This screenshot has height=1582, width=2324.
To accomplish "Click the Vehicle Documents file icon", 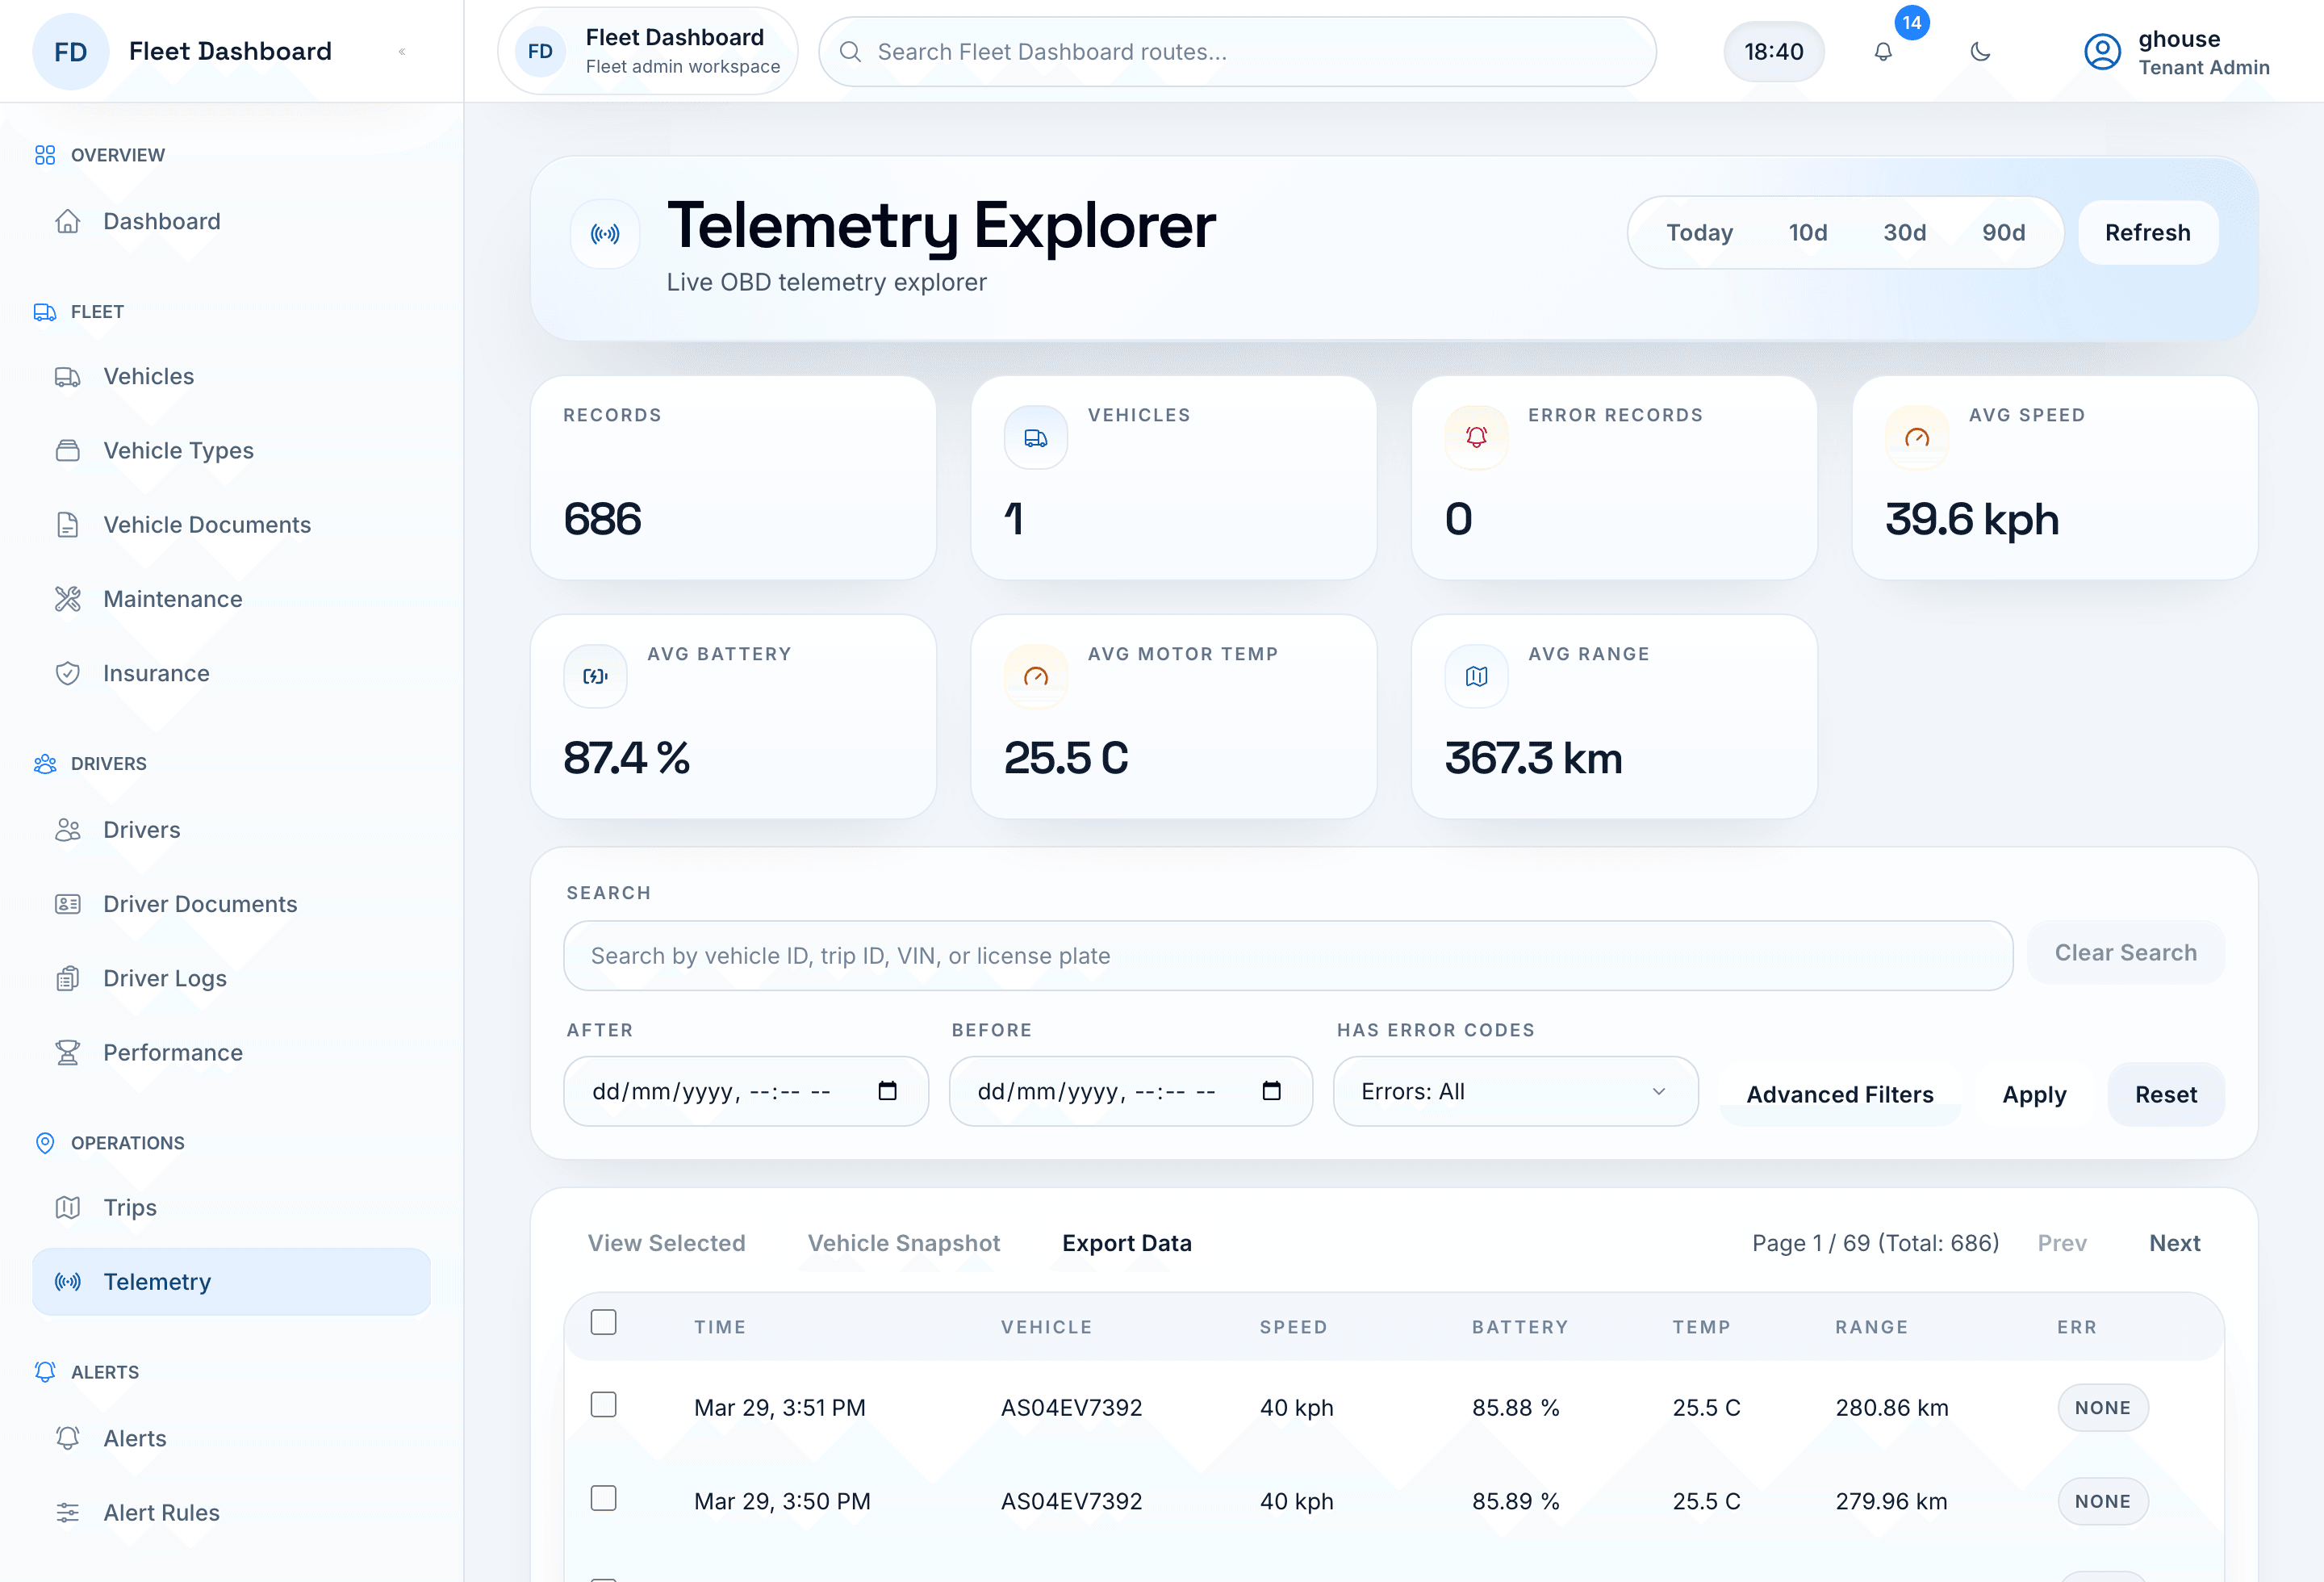I will [67, 525].
